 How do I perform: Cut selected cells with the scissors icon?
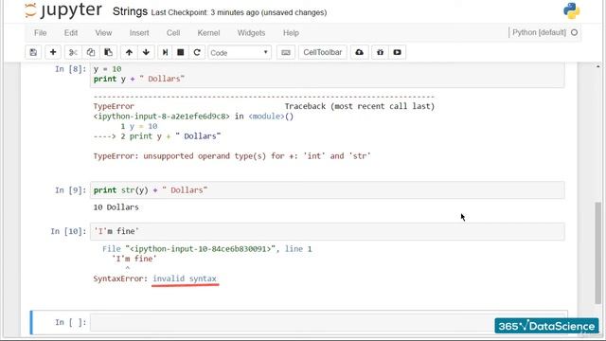[x=73, y=52]
